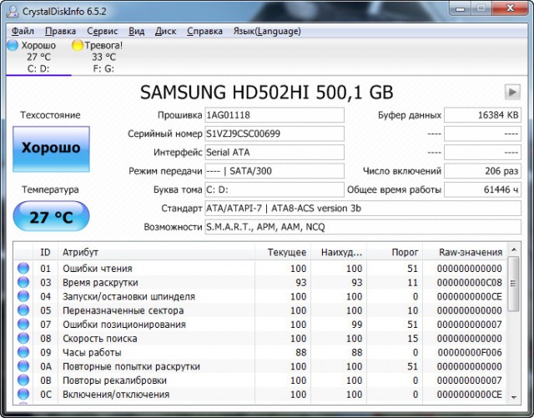Click the Текущее column header
The image size is (534, 418).
(283, 252)
